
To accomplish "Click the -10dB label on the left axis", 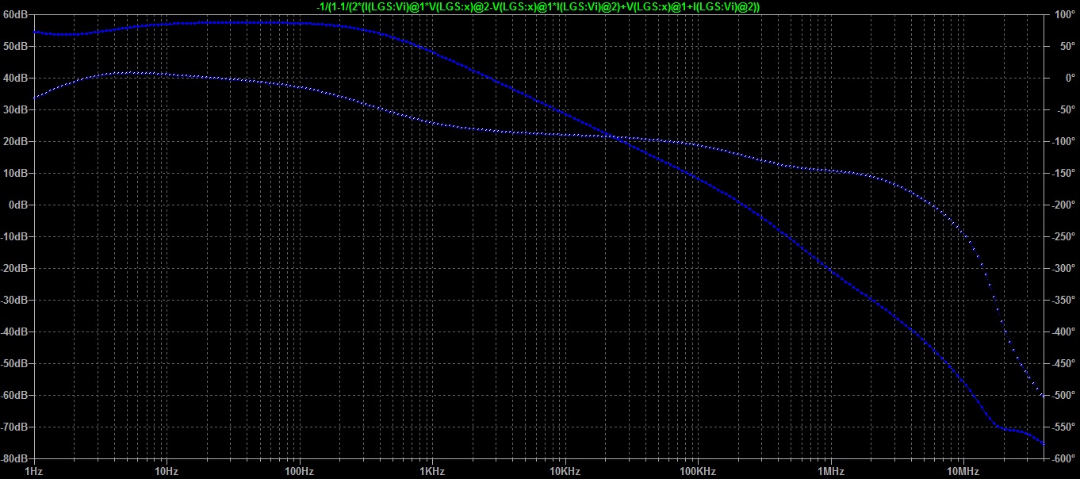I will pos(13,236).
